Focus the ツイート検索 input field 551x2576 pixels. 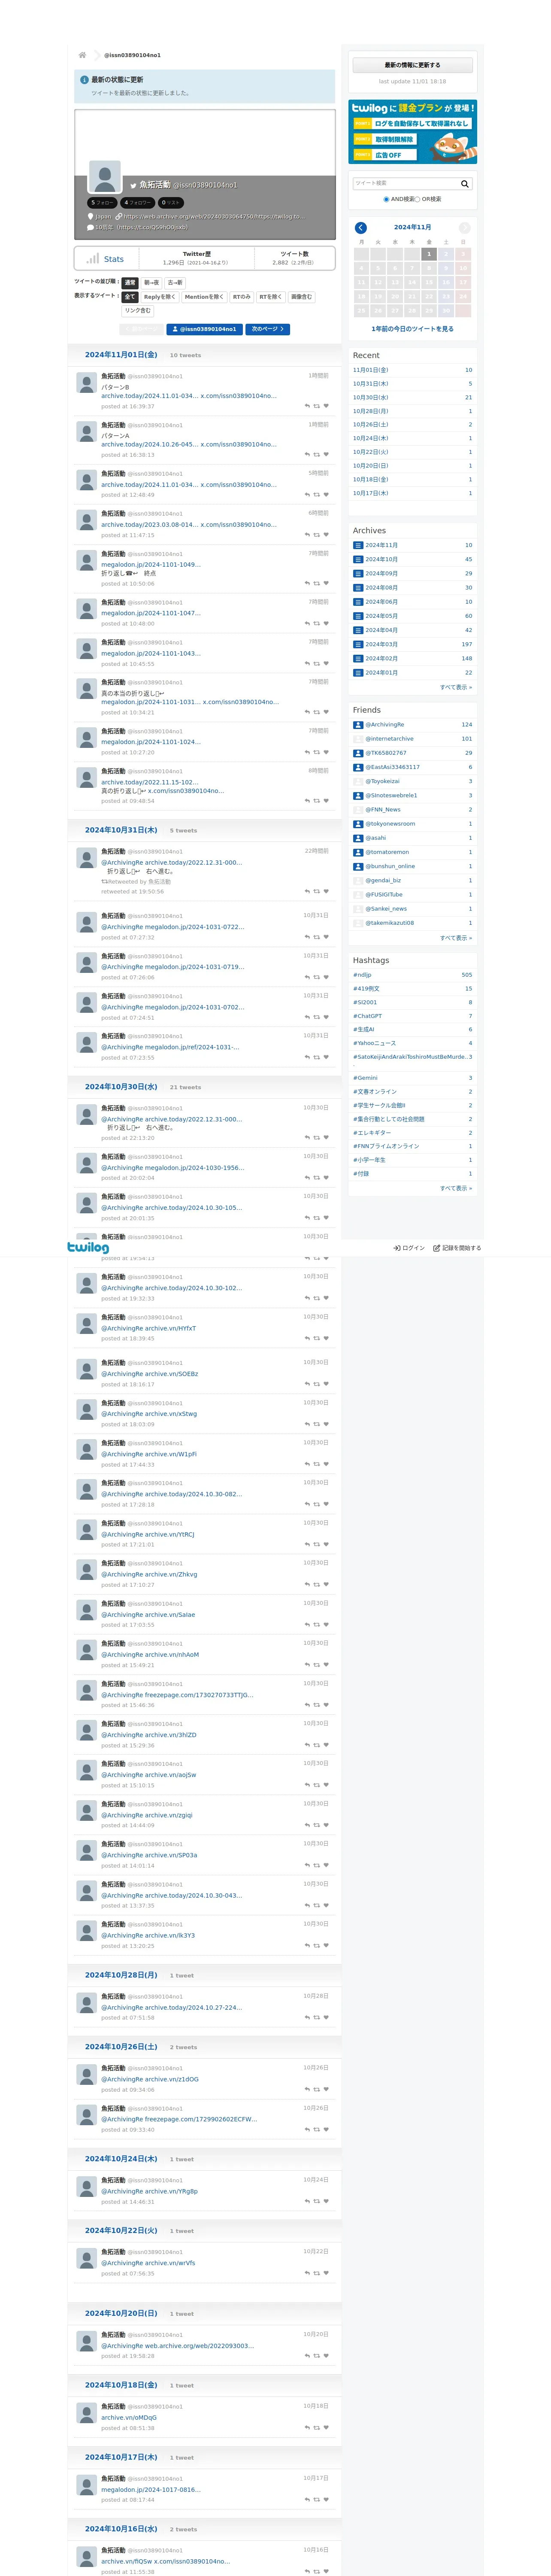(405, 184)
